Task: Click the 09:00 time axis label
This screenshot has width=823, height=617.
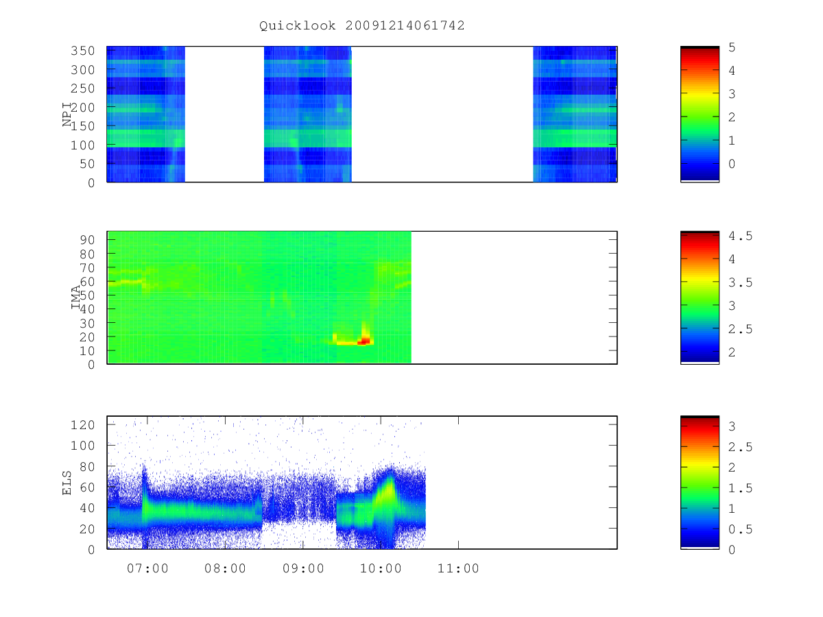Action: pos(303,568)
